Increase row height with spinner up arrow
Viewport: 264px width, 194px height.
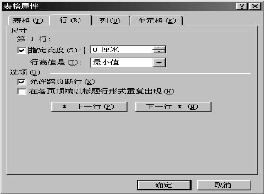tap(159, 48)
